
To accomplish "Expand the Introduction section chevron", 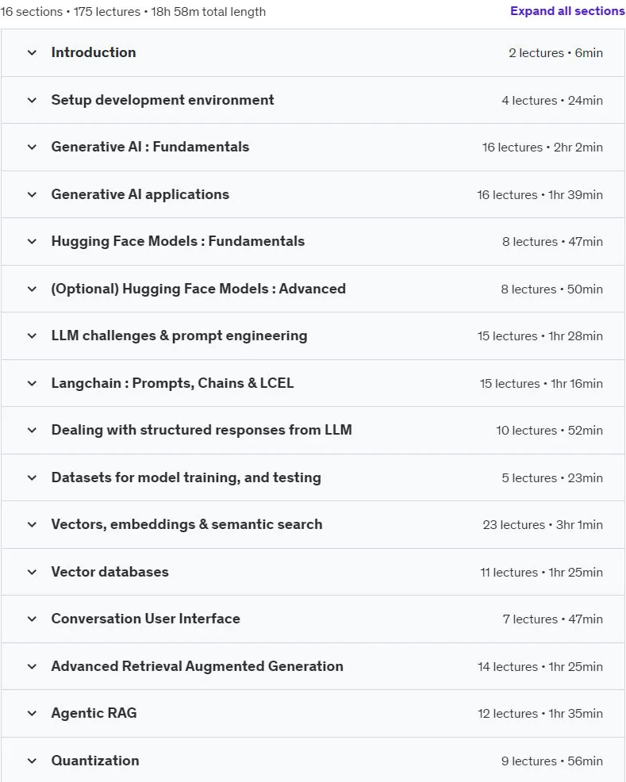I will coord(32,52).
